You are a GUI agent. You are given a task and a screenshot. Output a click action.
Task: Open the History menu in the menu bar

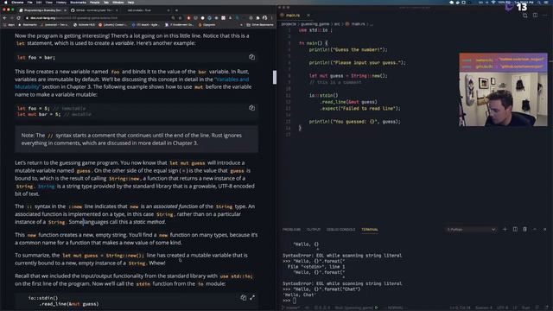[x=61, y=2]
